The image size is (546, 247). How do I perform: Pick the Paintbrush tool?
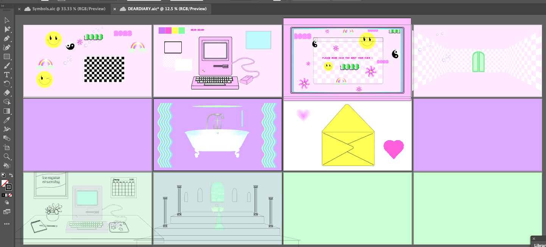7,66
